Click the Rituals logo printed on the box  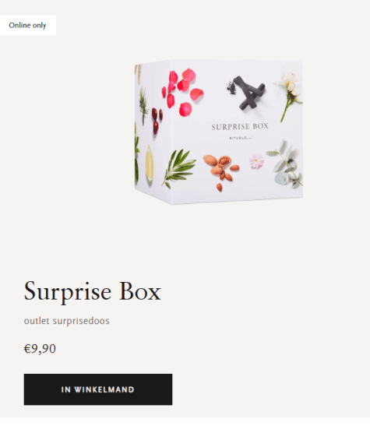point(241,138)
